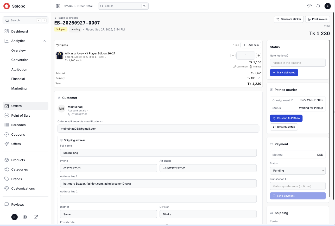Click the Coupons icon in sidebar
Viewport: 335px width, 226px height.
(7, 135)
